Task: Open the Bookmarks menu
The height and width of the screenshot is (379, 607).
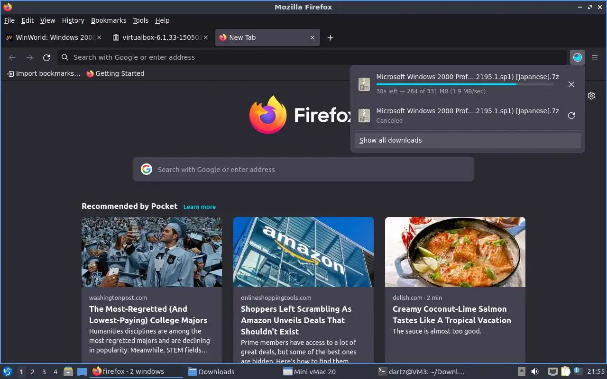Action: (x=109, y=20)
